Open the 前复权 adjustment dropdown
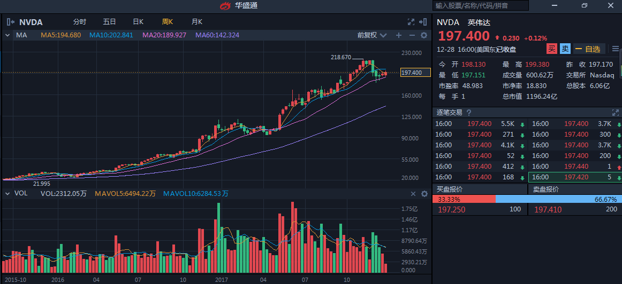The width and height of the screenshot is (622, 284). (371, 35)
